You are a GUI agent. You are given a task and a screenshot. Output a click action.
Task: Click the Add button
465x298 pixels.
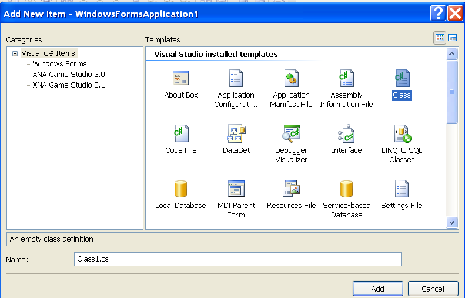tap(378, 289)
